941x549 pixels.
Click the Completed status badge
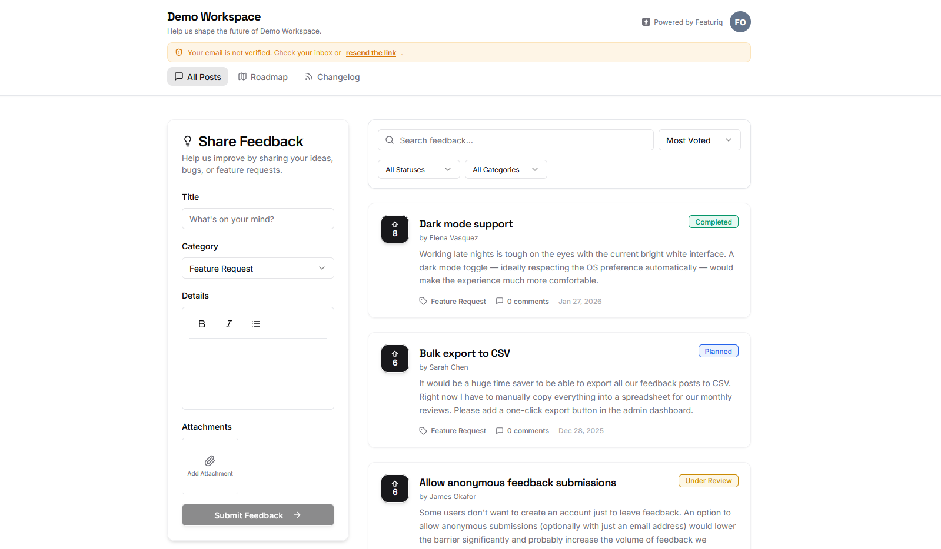coord(713,222)
